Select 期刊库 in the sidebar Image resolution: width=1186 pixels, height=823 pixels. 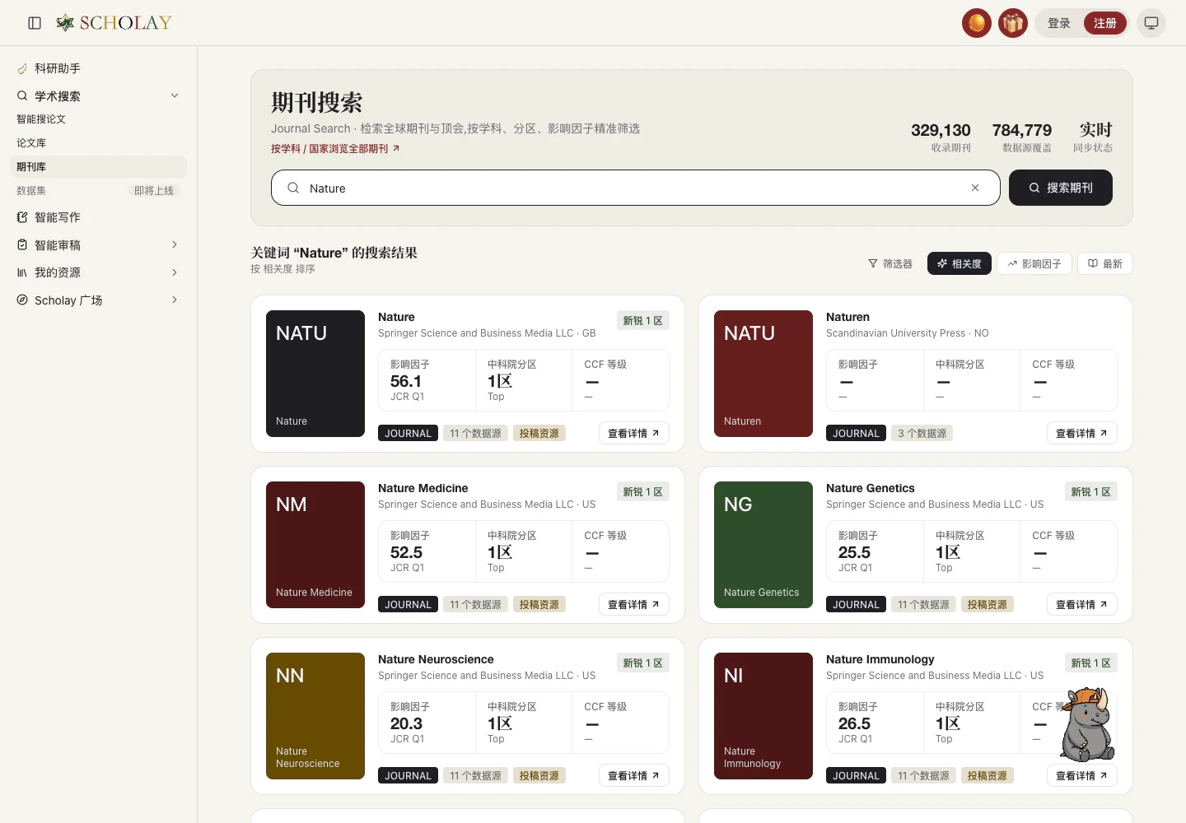[98, 167]
